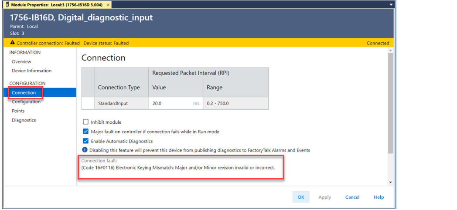Click the vertical scrollbar thumb

pos(391,103)
